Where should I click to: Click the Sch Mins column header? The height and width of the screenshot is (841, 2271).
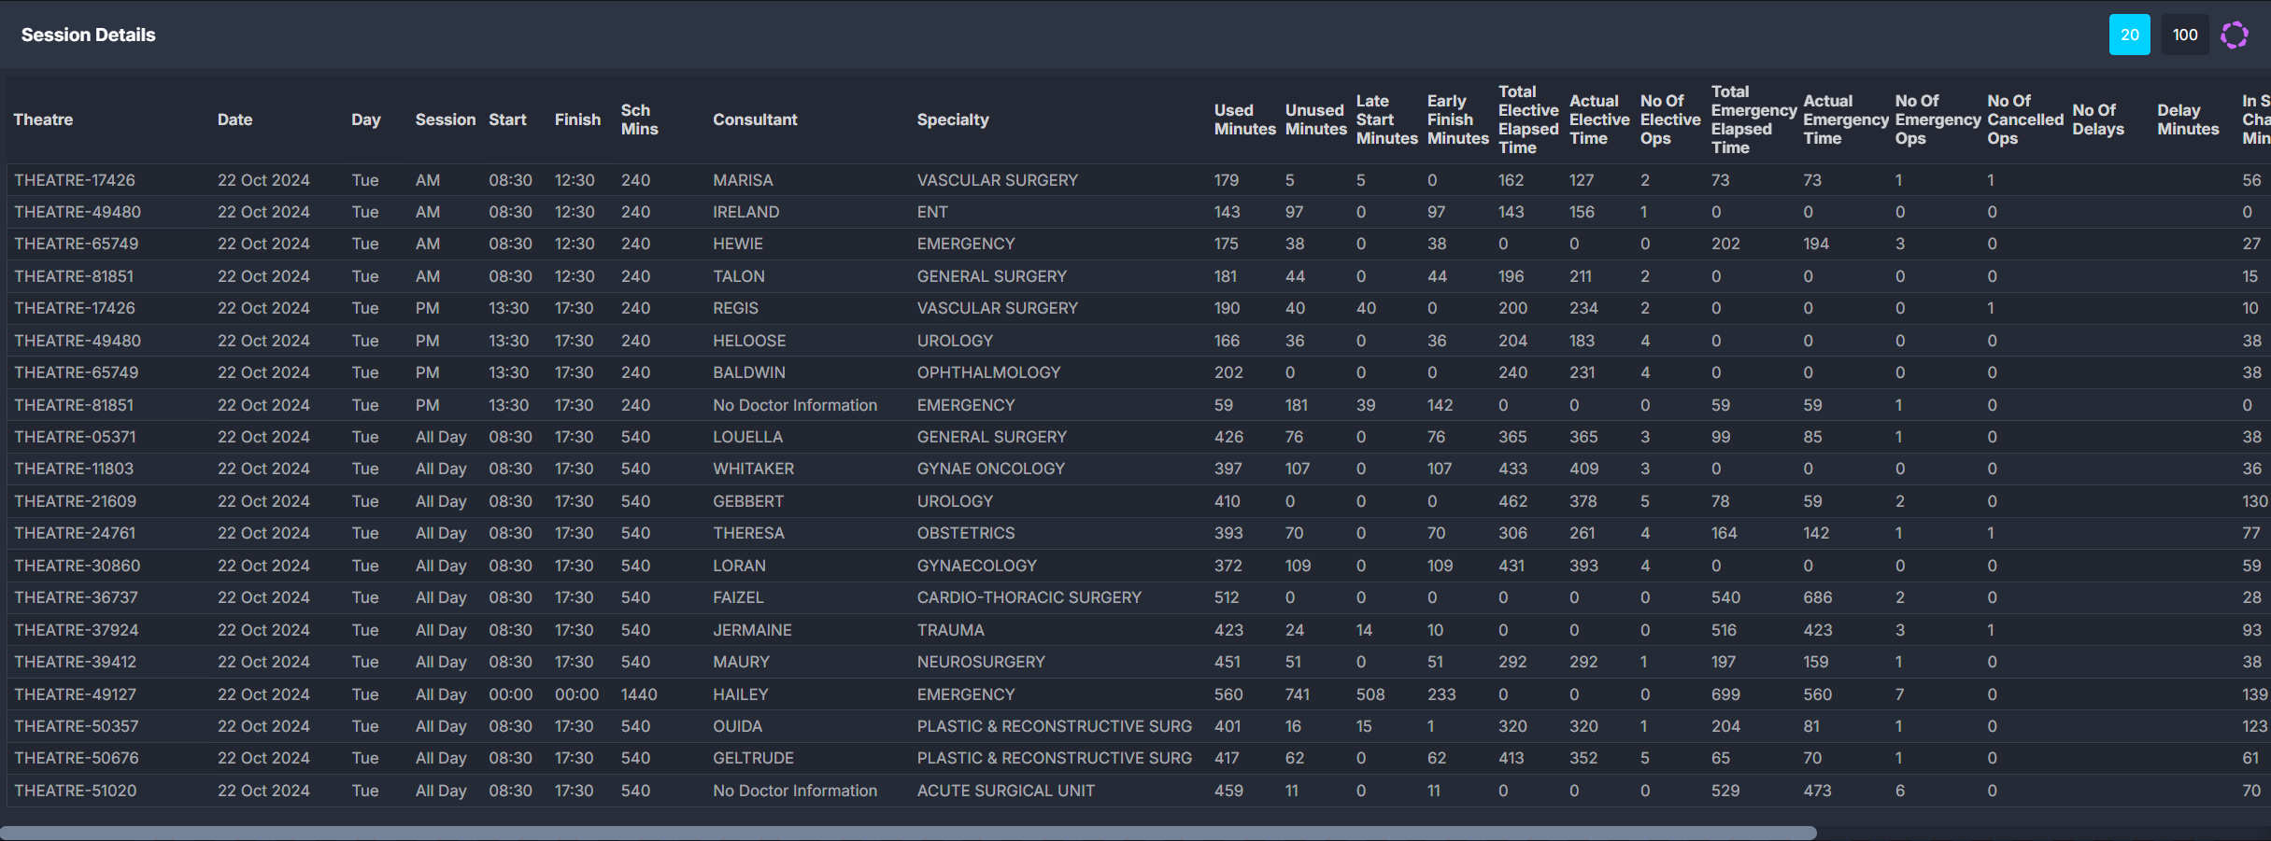tap(639, 119)
